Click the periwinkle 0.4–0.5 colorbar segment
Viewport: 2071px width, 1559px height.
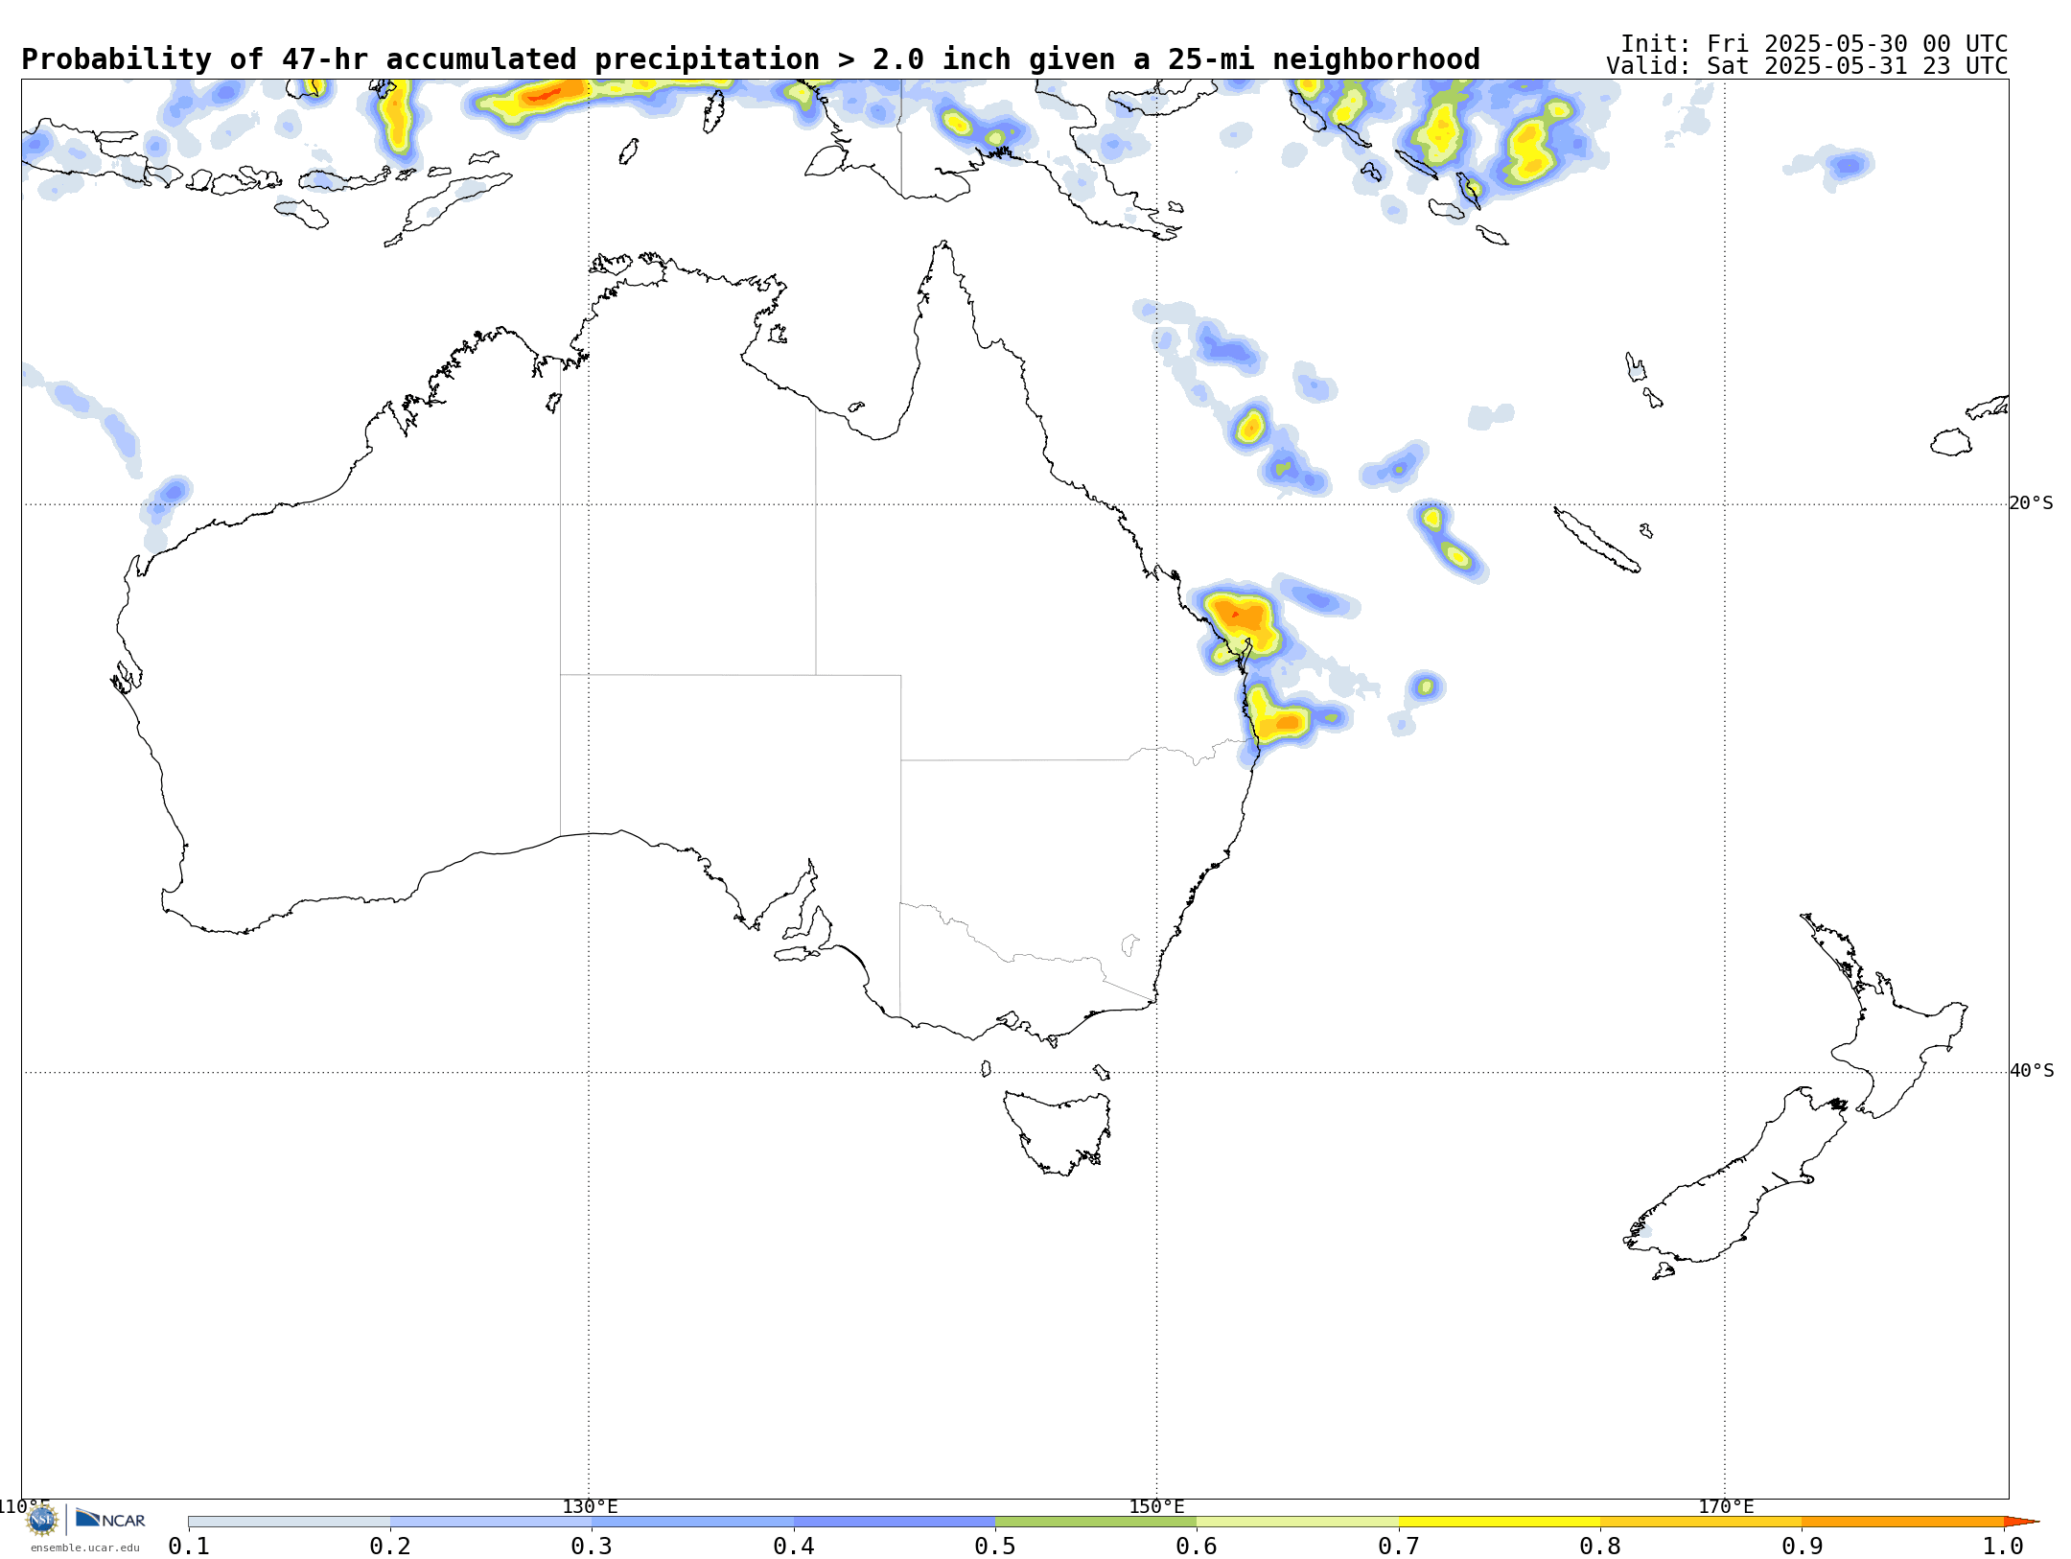click(x=895, y=1522)
